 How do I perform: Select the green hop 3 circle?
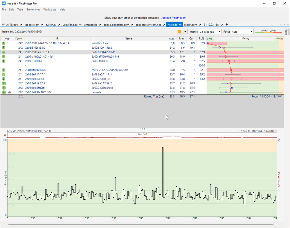coord(3,52)
